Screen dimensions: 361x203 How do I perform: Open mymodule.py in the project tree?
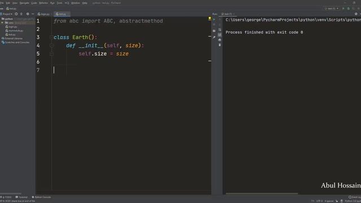tap(14, 30)
